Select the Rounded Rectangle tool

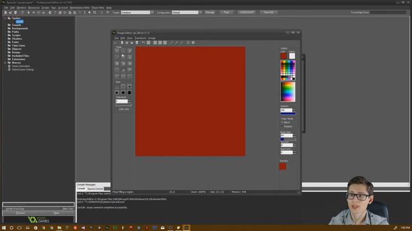[x=129, y=64]
